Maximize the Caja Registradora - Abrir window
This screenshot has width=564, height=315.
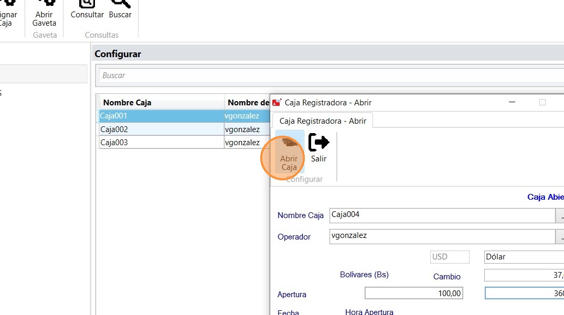(542, 102)
